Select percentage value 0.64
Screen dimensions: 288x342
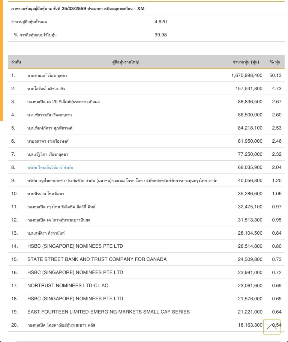pyautogui.click(x=277, y=312)
